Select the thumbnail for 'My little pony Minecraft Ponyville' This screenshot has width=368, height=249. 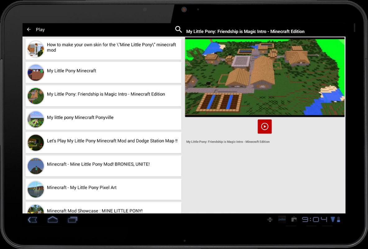click(36, 120)
